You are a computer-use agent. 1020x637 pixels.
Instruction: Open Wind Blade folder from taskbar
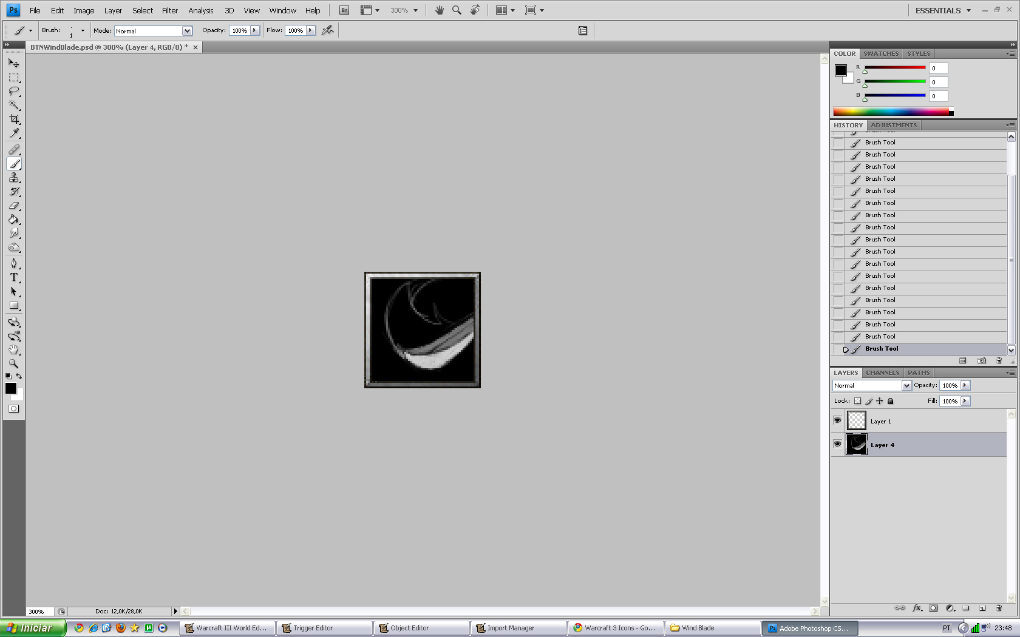[713, 628]
